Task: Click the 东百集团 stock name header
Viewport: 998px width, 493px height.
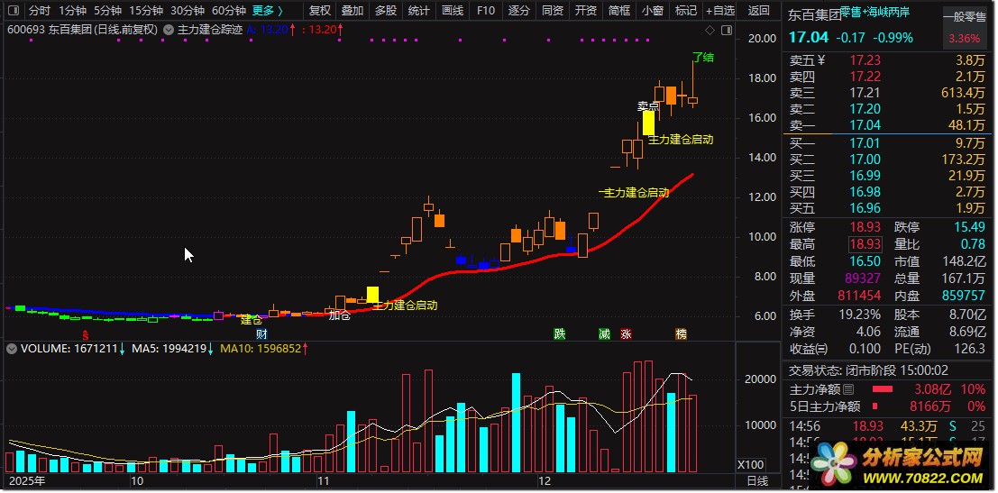Action: click(815, 14)
